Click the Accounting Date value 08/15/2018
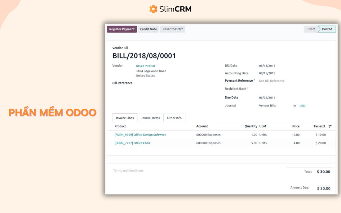Viewport: 341px width, 213px height. (267, 73)
